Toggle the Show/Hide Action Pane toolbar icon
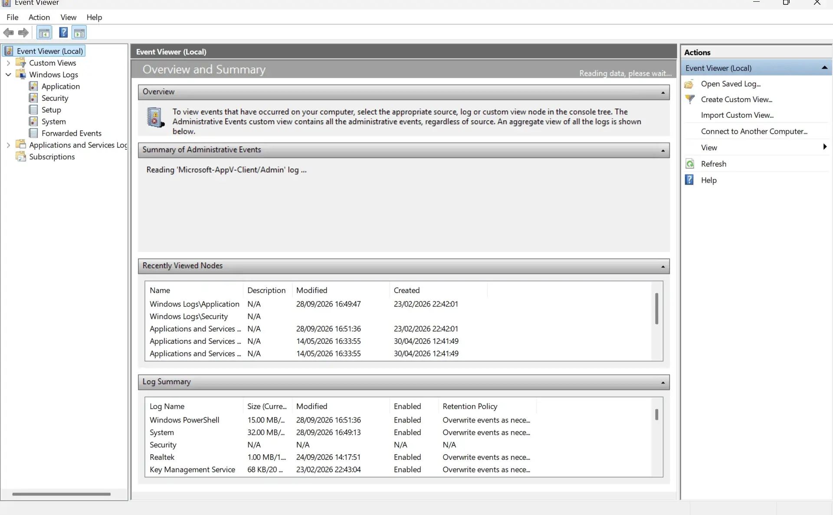Screen dimensions: 833x515 point(79,33)
